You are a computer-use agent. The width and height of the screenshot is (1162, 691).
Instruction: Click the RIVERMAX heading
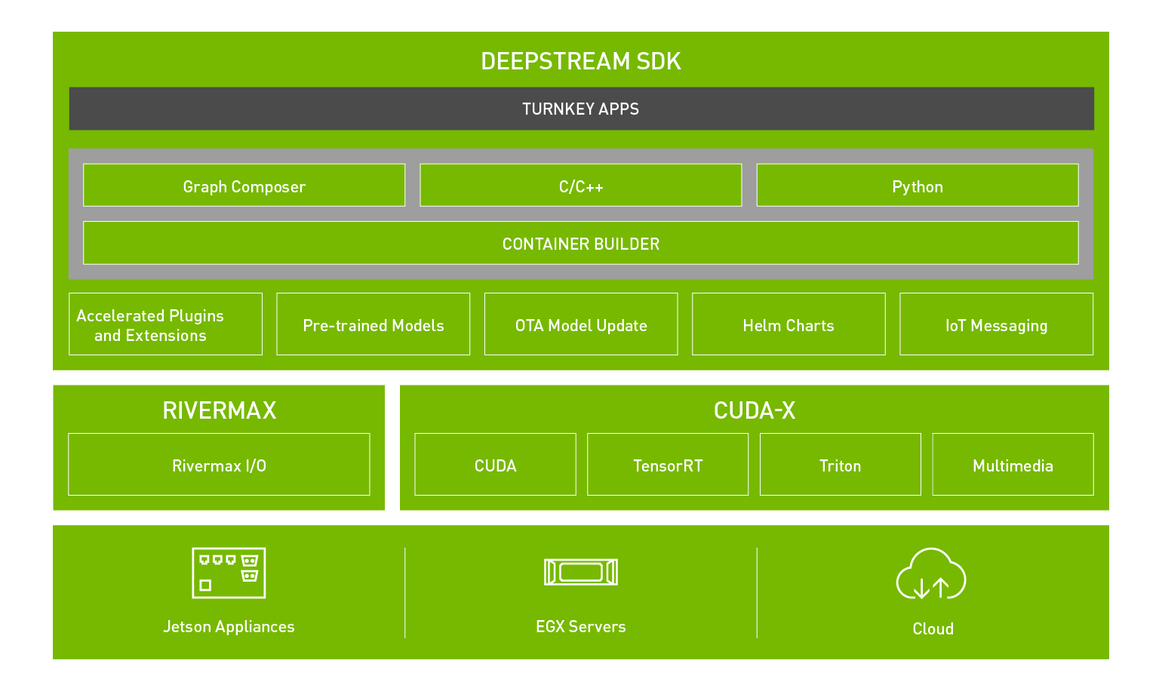tap(220, 410)
